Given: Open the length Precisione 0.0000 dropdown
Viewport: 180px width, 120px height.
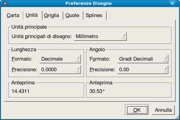Looking at the screenshot, I should click(60, 69).
